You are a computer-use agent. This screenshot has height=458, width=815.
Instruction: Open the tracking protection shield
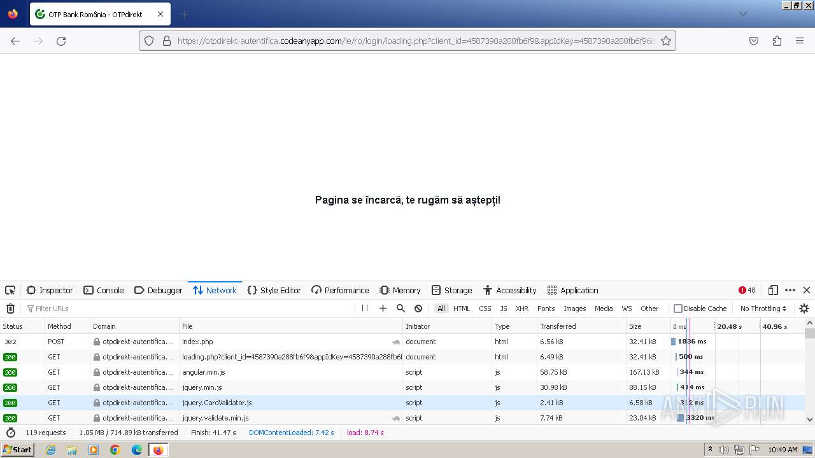click(149, 41)
